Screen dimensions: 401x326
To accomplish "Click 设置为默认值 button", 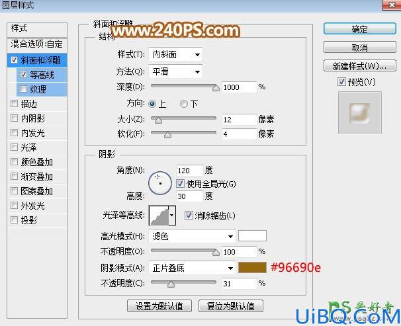I will [x=159, y=306].
